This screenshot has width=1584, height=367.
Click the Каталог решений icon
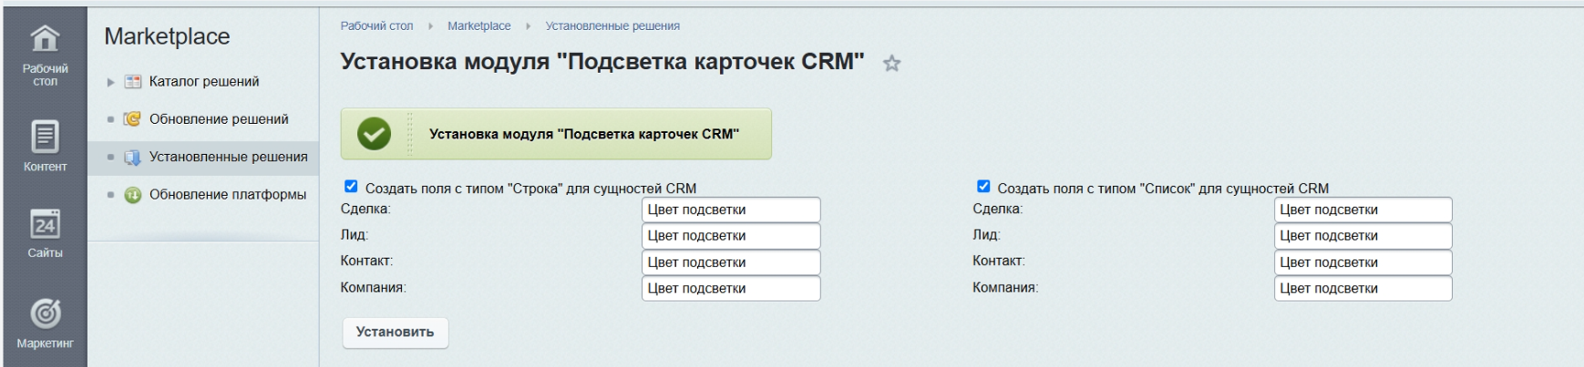point(133,82)
